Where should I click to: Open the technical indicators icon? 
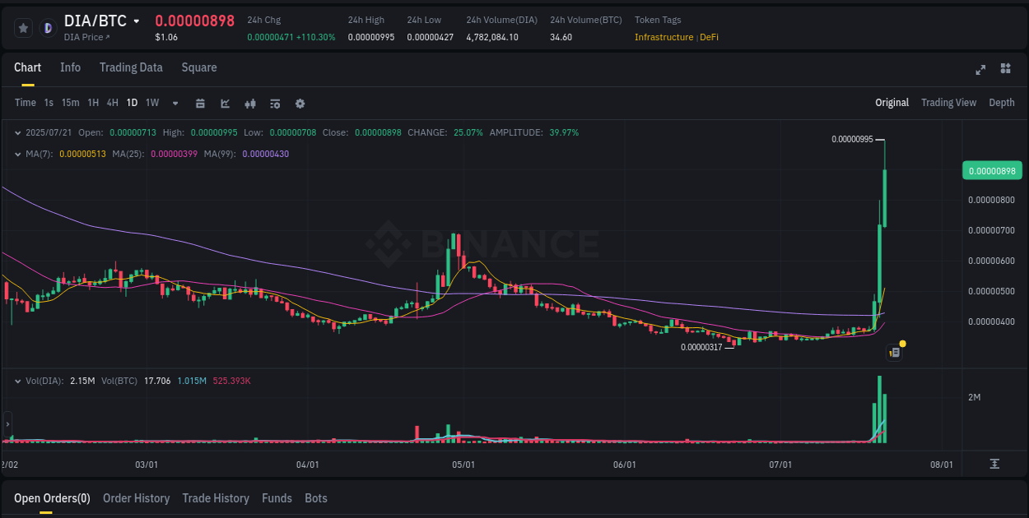(274, 104)
